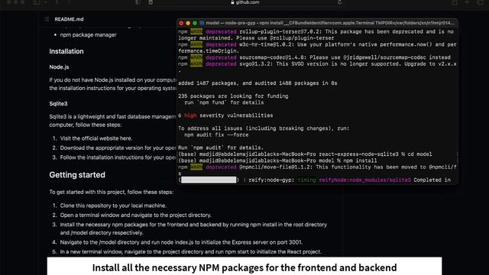Click 'Install all the necessary NPM packages' caption
The height and width of the screenshot is (275, 489).
coord(244,267)
